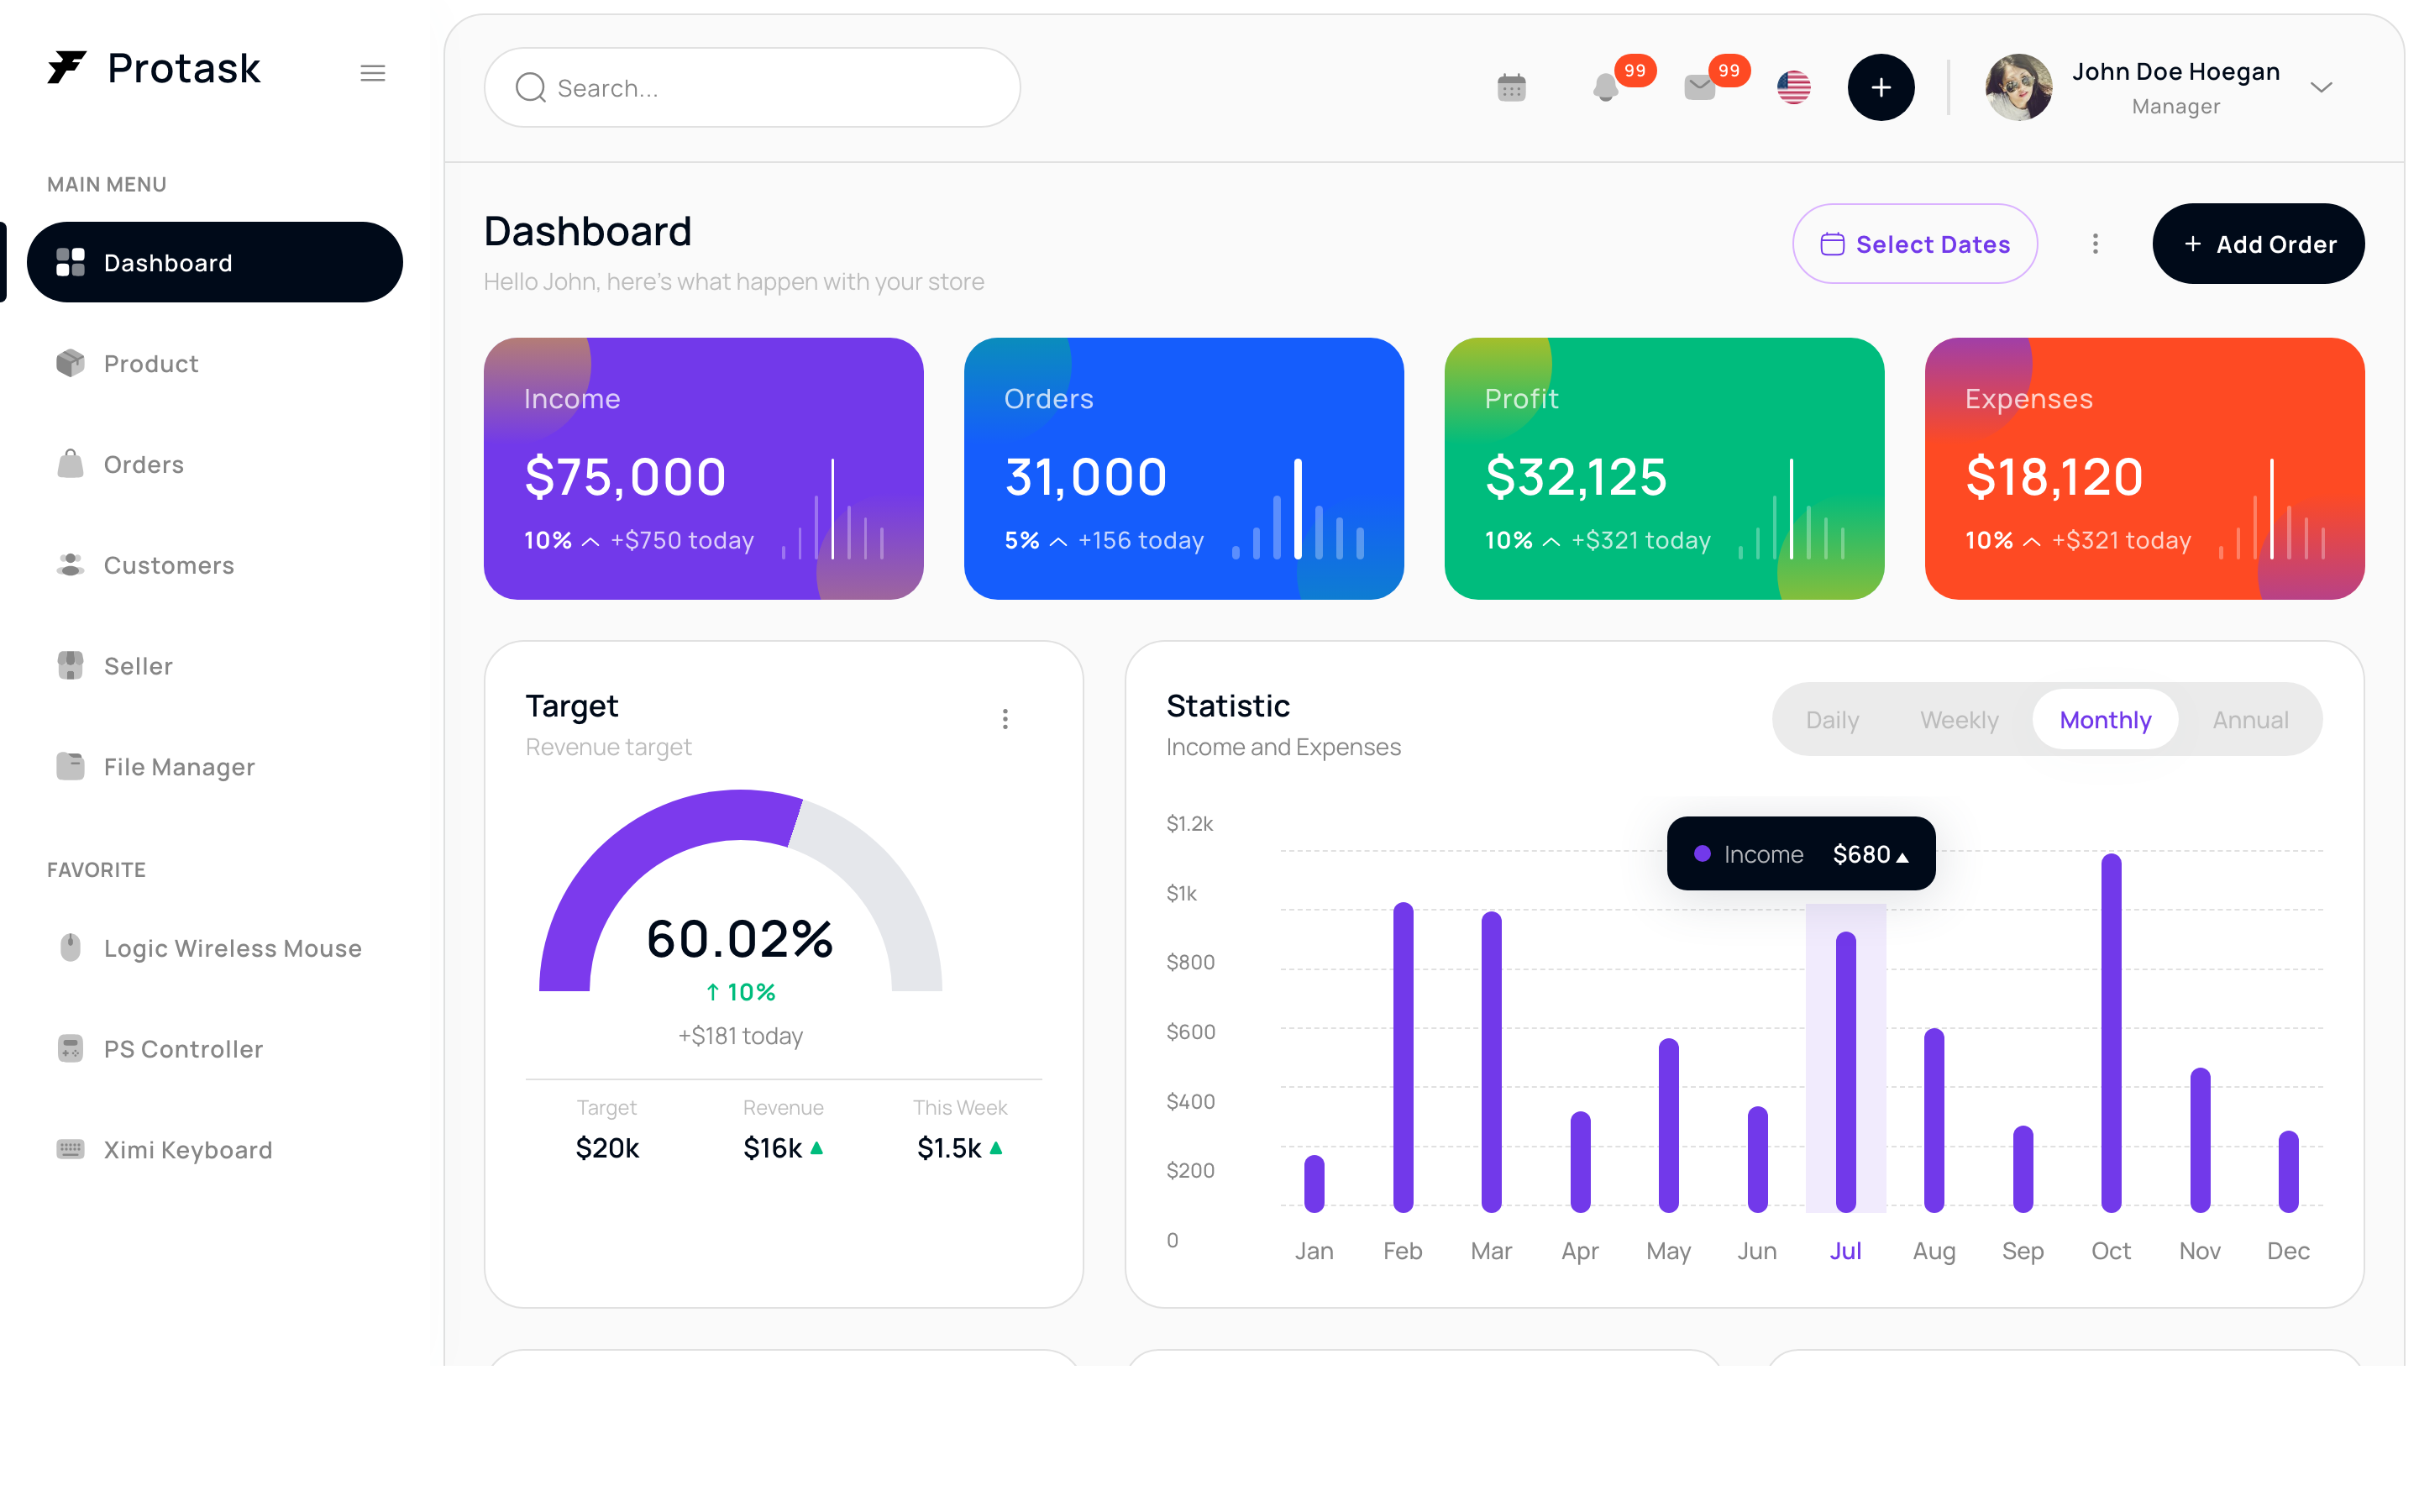Image resolution: width=2419 pixels, height=1512 pixels.
Task: Click the hamburger menu icon beside Protask
Action: pyautogui.click(x=373, y=73)
